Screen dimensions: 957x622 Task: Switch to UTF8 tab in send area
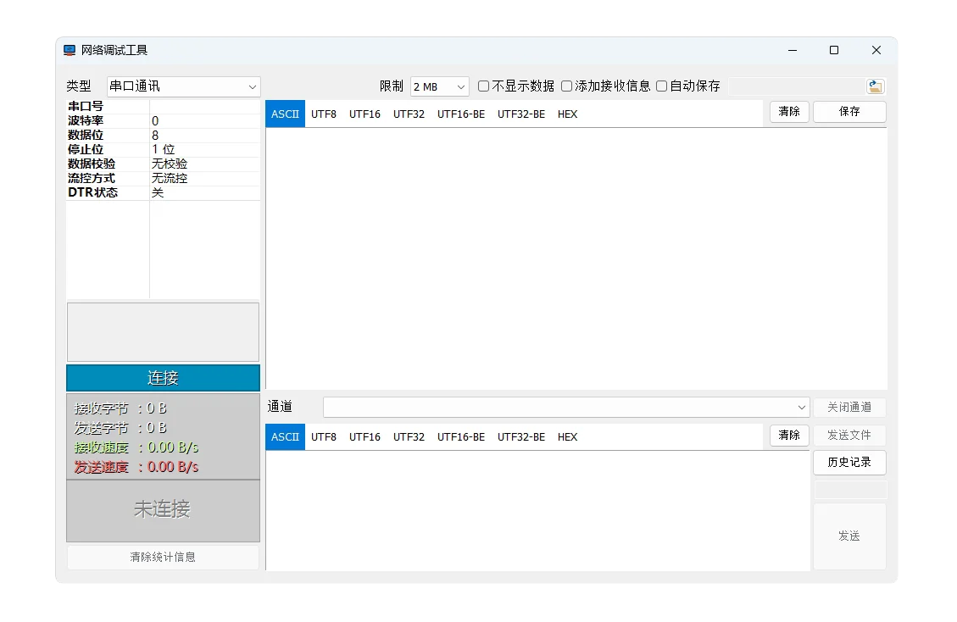[x=324, y=437]
